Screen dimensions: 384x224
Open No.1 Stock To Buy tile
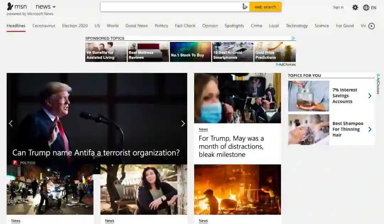(190, 52)
